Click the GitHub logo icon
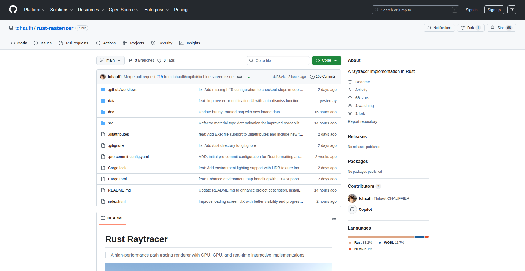The width and height of the screenshot is (525, 271). click(x=13, y=10)
